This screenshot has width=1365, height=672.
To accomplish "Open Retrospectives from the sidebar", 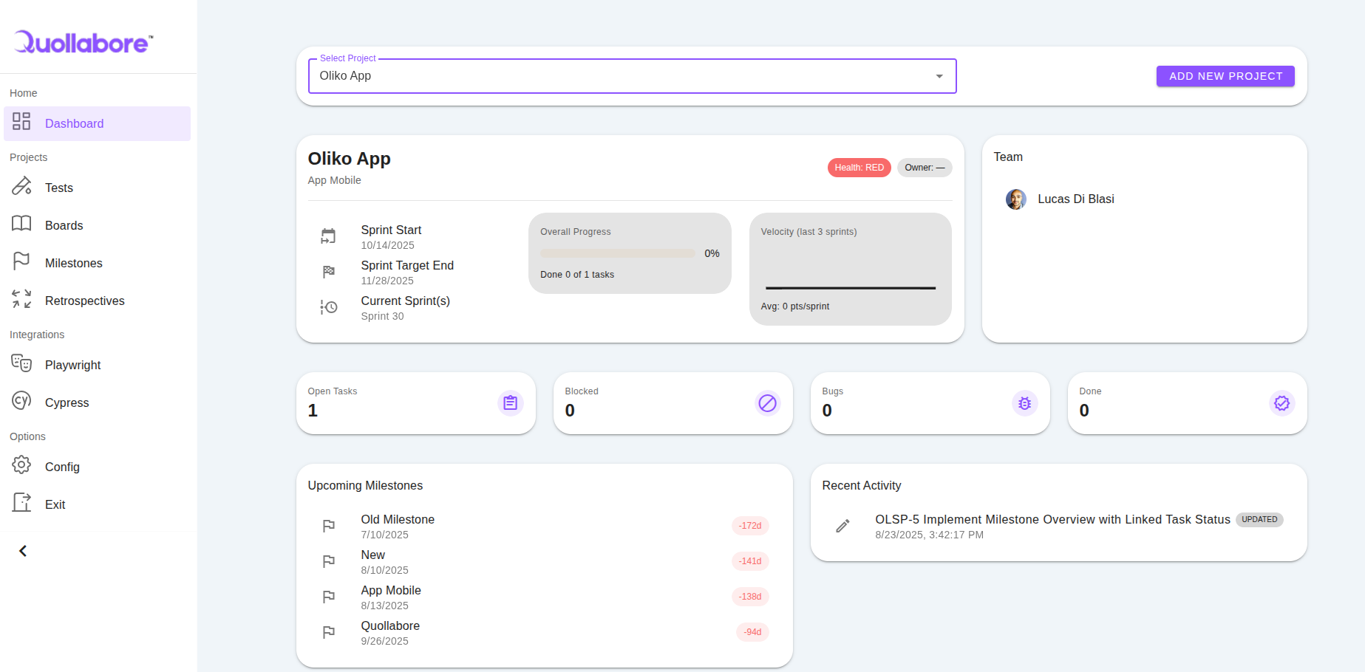I will (x=84, y=301).
